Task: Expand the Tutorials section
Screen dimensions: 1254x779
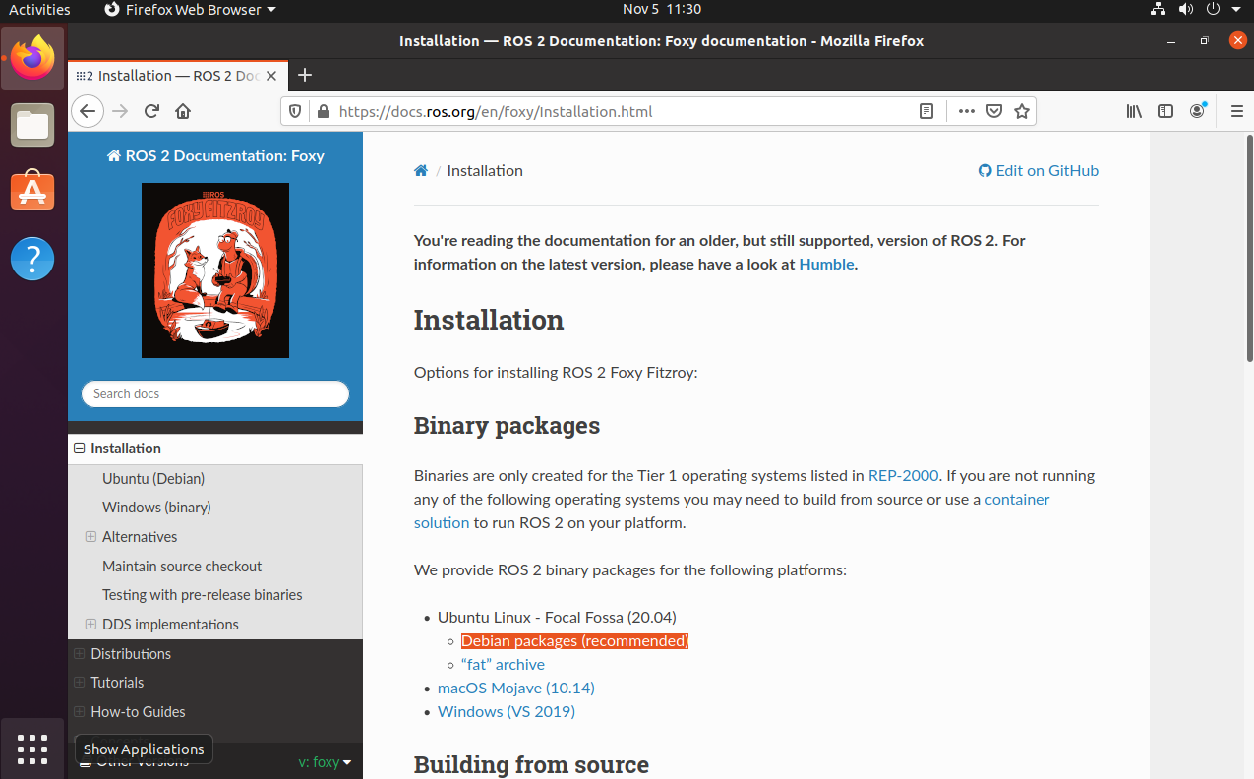Action: 80,682
